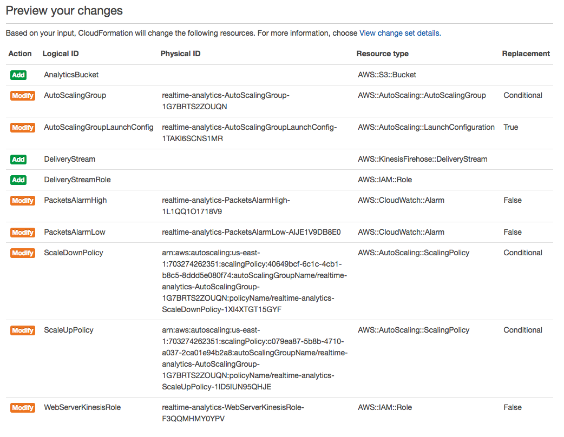Viewport: 564px width, 437px height.
Task: Click the Modify badge for PacketsAlarmHigh
Action: pos(23,201)
